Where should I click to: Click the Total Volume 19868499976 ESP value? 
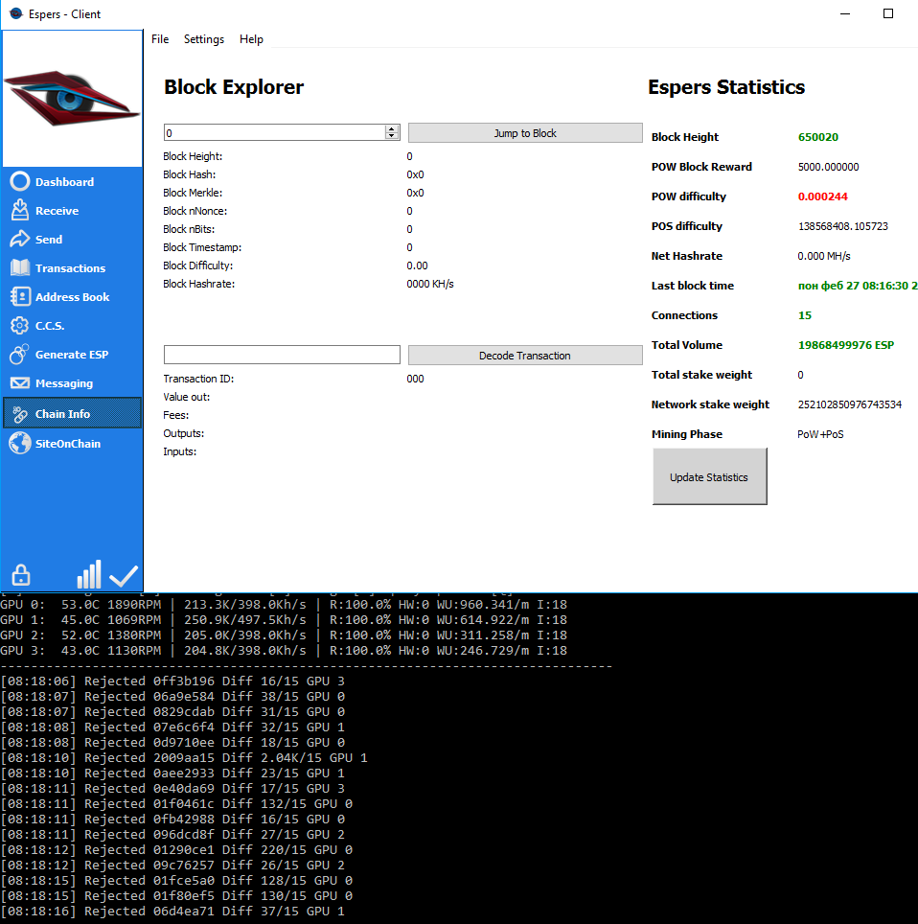tap(845, 345)
